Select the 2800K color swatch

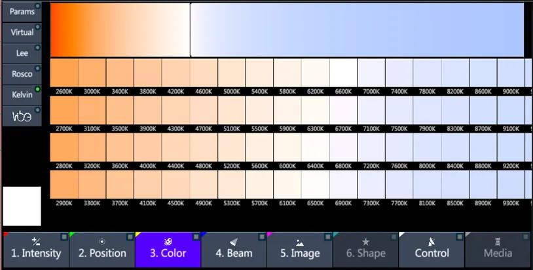tap(64, 147)
